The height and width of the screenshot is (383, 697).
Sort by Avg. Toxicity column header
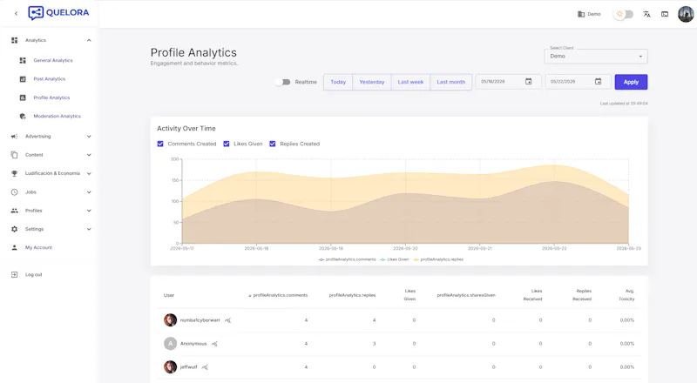tap(626, 295)
